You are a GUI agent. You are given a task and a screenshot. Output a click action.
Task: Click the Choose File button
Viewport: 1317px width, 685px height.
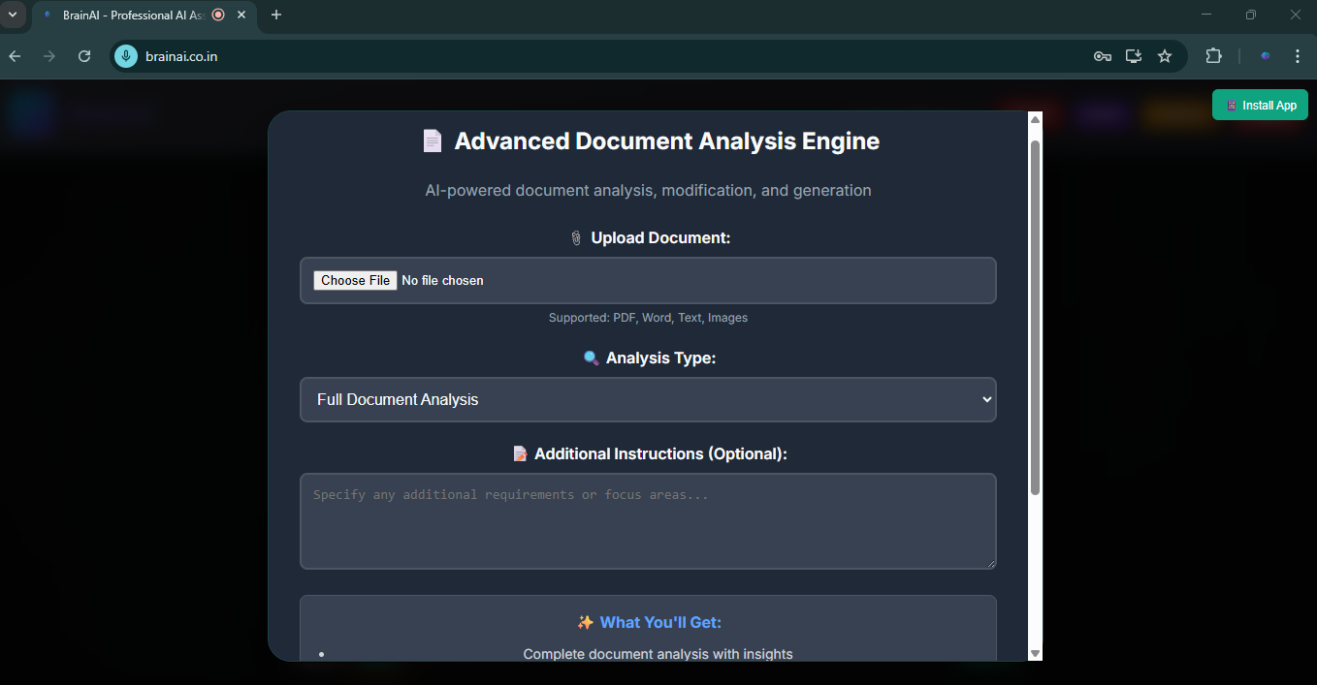[355, 280]
